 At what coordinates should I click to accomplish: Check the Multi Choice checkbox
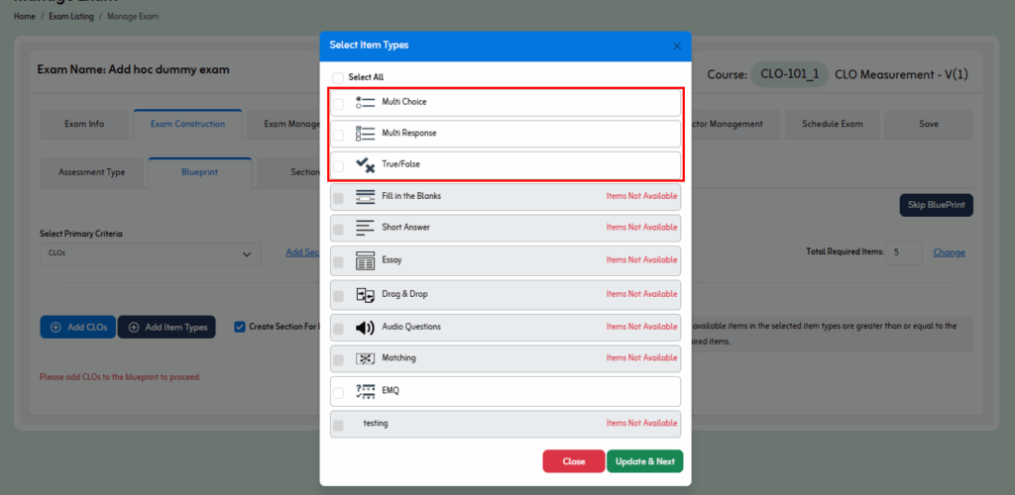pos(338,103)
